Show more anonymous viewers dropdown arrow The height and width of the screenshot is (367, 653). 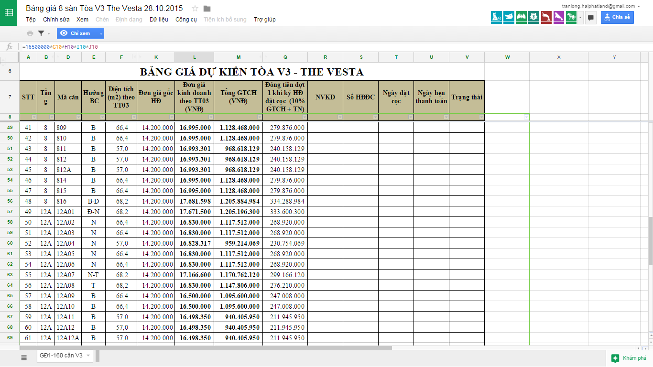point(580,18)
